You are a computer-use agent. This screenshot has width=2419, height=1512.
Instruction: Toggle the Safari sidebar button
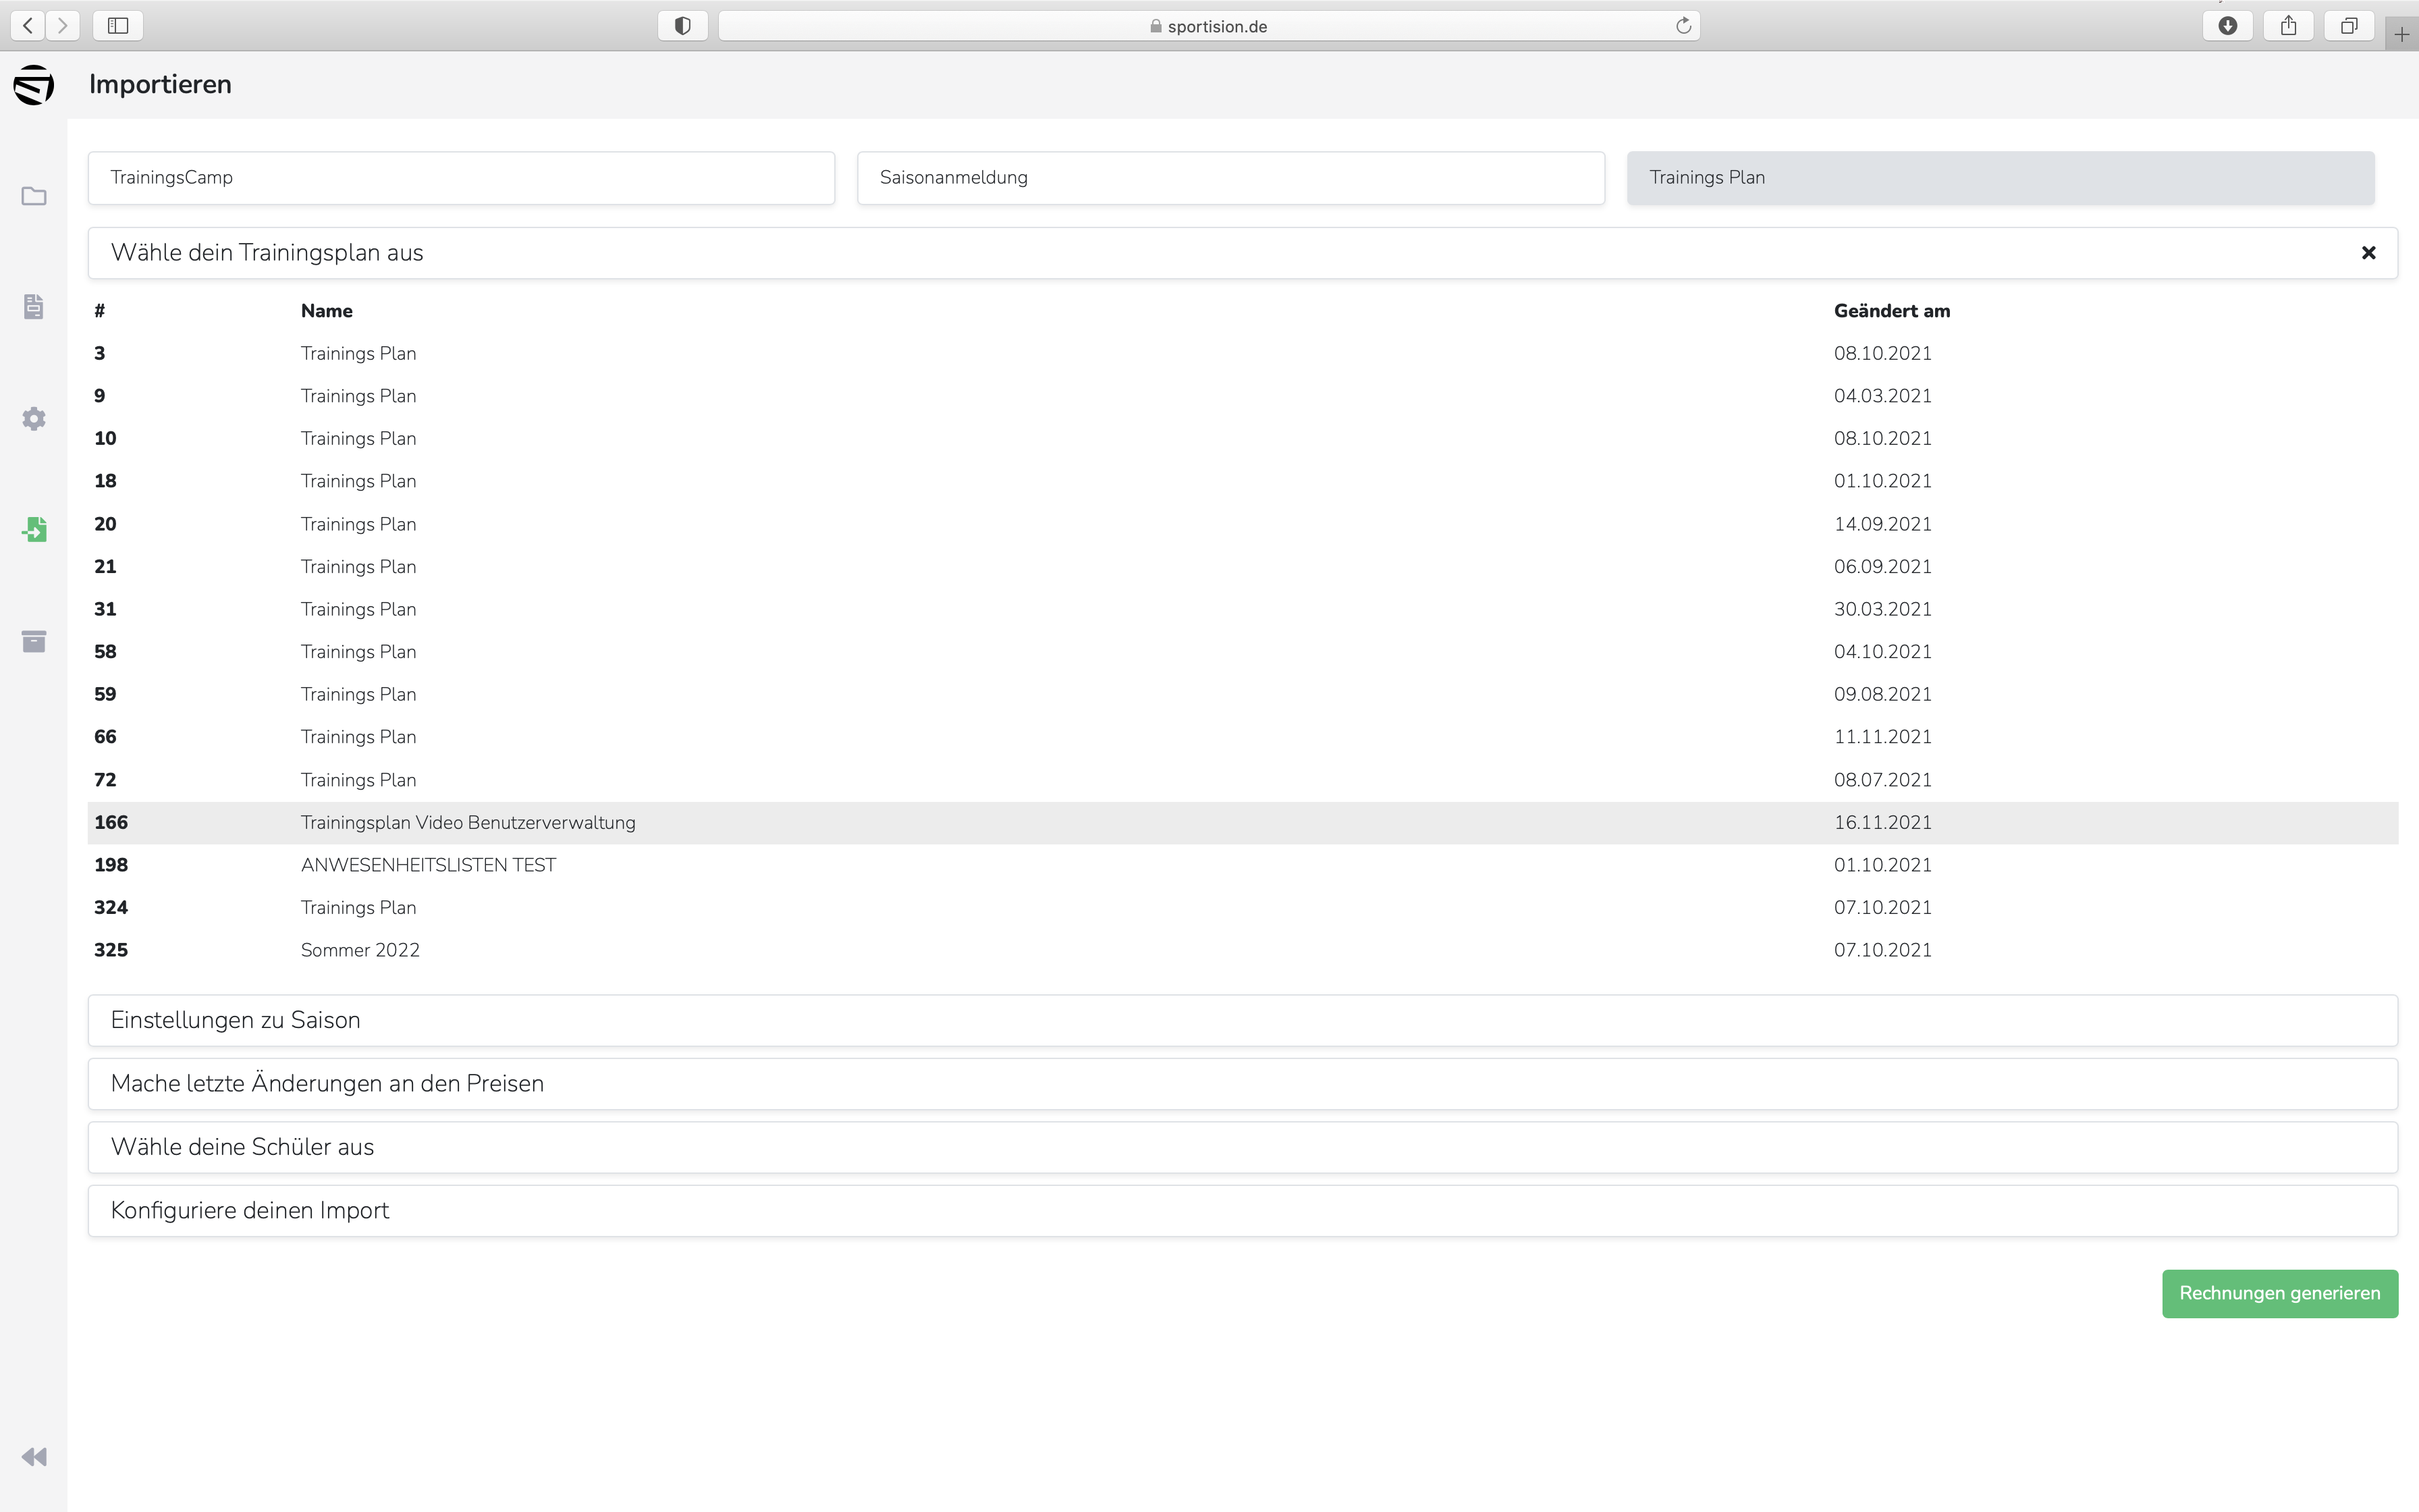pos(118,25)
